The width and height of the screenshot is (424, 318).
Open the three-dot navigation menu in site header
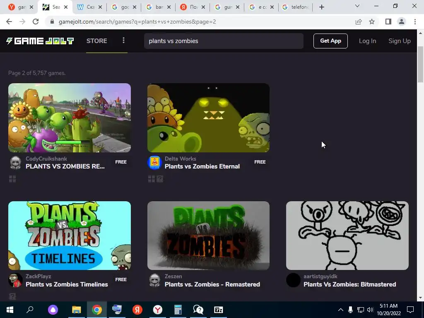[x=123, y=40]
